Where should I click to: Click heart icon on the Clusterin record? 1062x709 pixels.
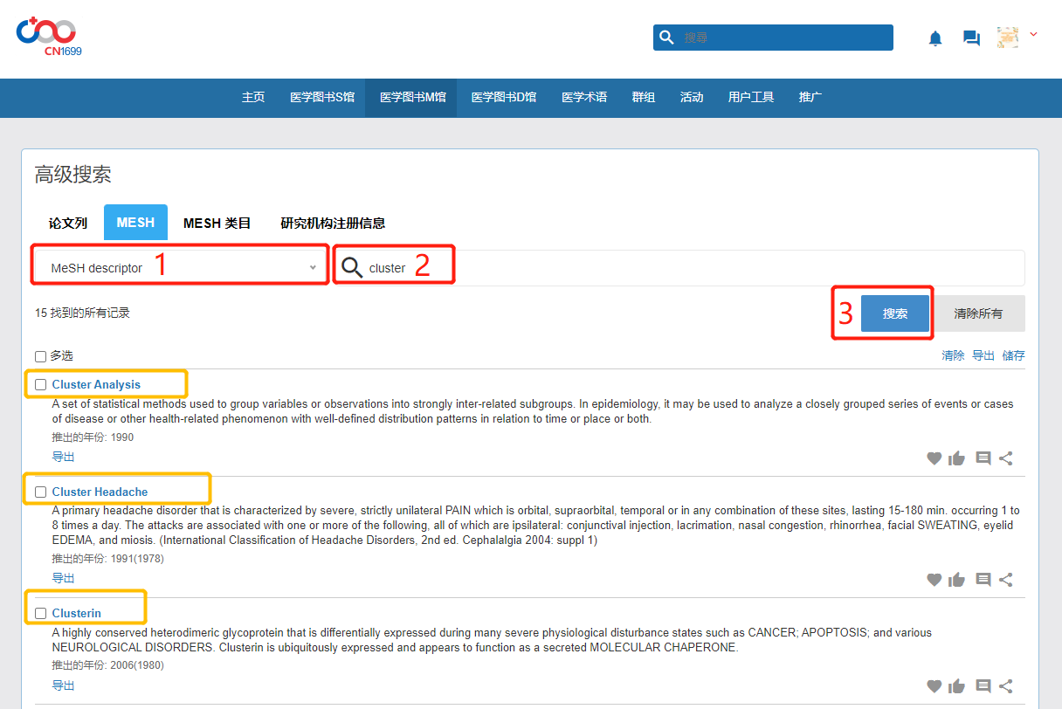[x=934, y=686]
